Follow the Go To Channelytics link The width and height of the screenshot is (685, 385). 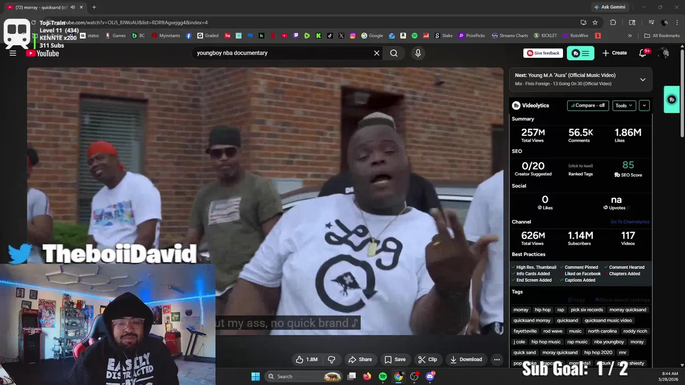click(630, 222)
